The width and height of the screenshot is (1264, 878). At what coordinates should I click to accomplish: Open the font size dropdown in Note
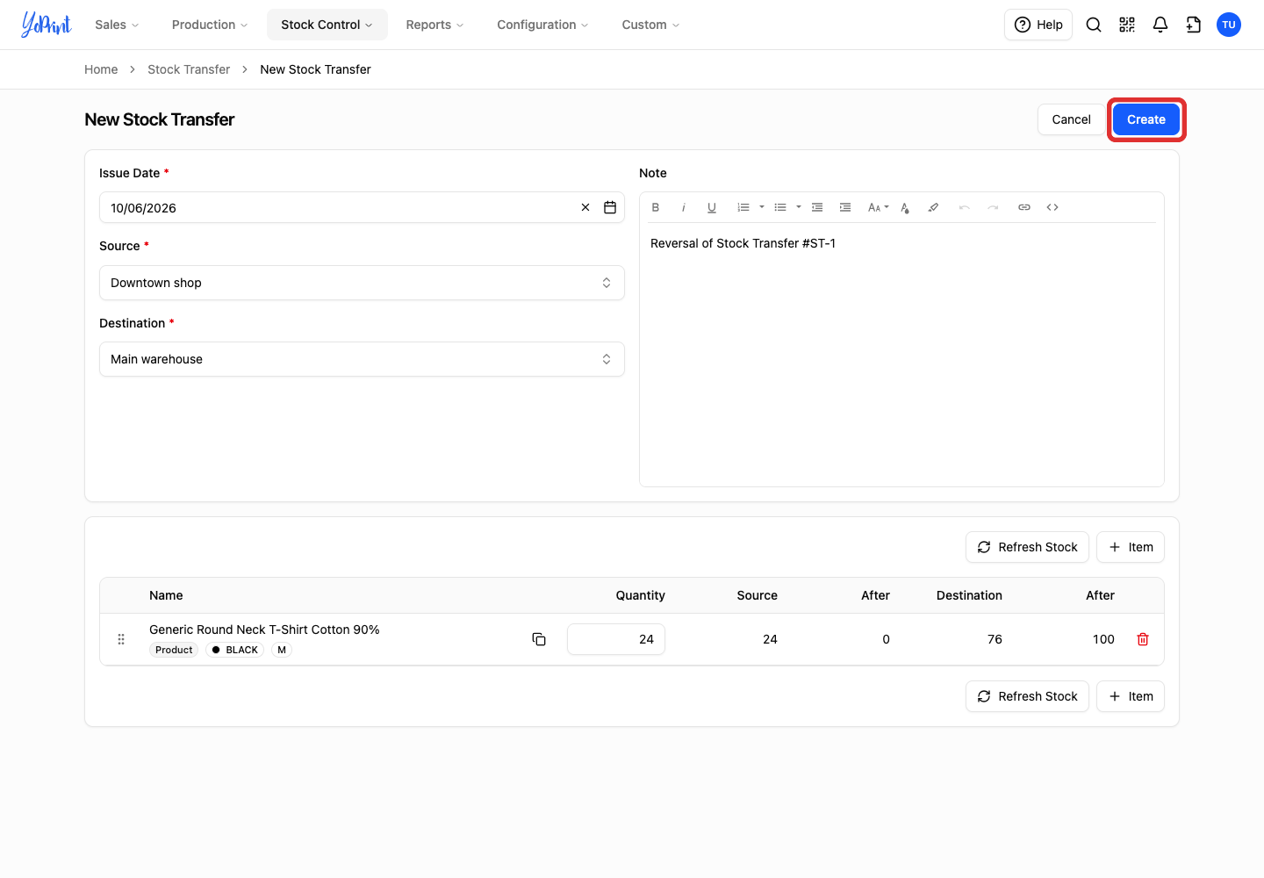point(878,207)
